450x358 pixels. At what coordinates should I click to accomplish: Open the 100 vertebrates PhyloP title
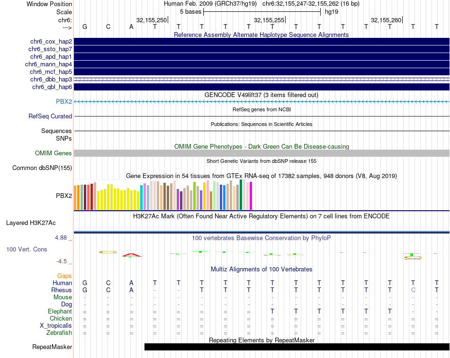(261, 238)
